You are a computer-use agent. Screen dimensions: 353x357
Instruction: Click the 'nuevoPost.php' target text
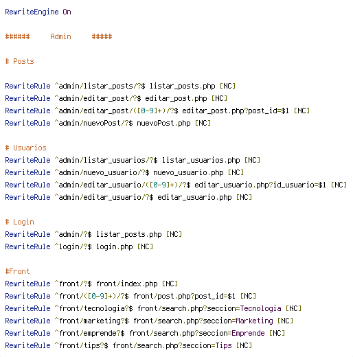coord(163,123)
